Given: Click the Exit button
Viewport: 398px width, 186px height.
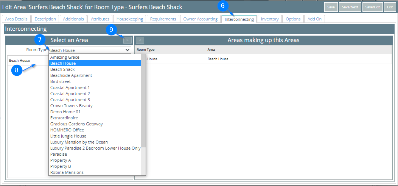Looking at the screenshot, I should [x=390, y=7].
